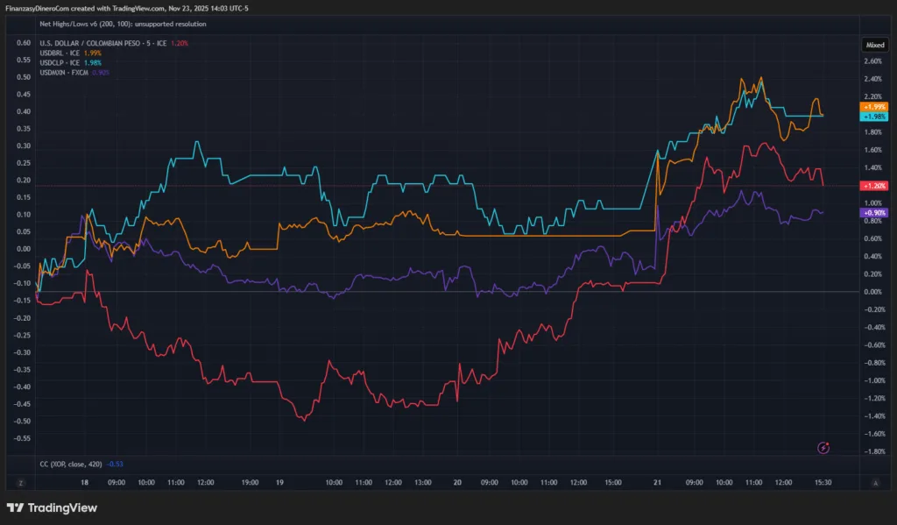Click the orange +1.99% price label
Viewport: 897px width, 525px height.
[874, 107]
